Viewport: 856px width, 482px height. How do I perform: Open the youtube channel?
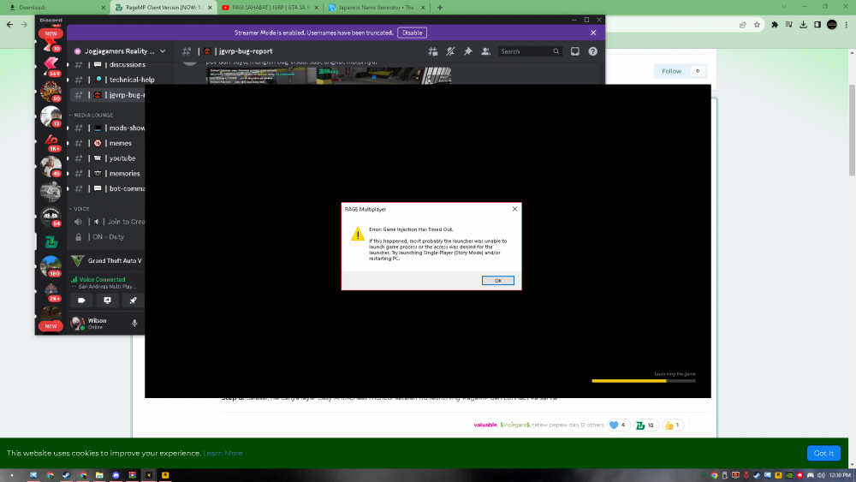(108, 158)
